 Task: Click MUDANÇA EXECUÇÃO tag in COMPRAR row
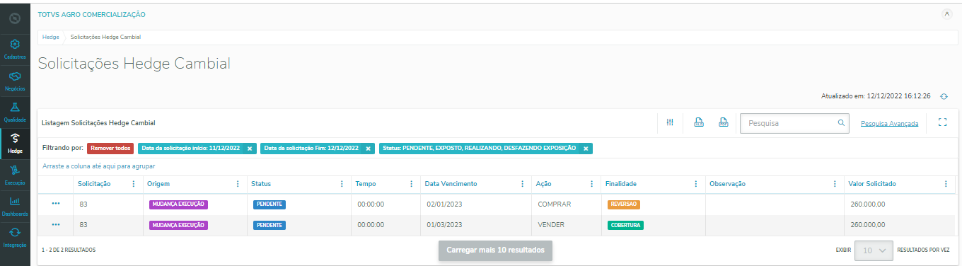coord(178,204)
